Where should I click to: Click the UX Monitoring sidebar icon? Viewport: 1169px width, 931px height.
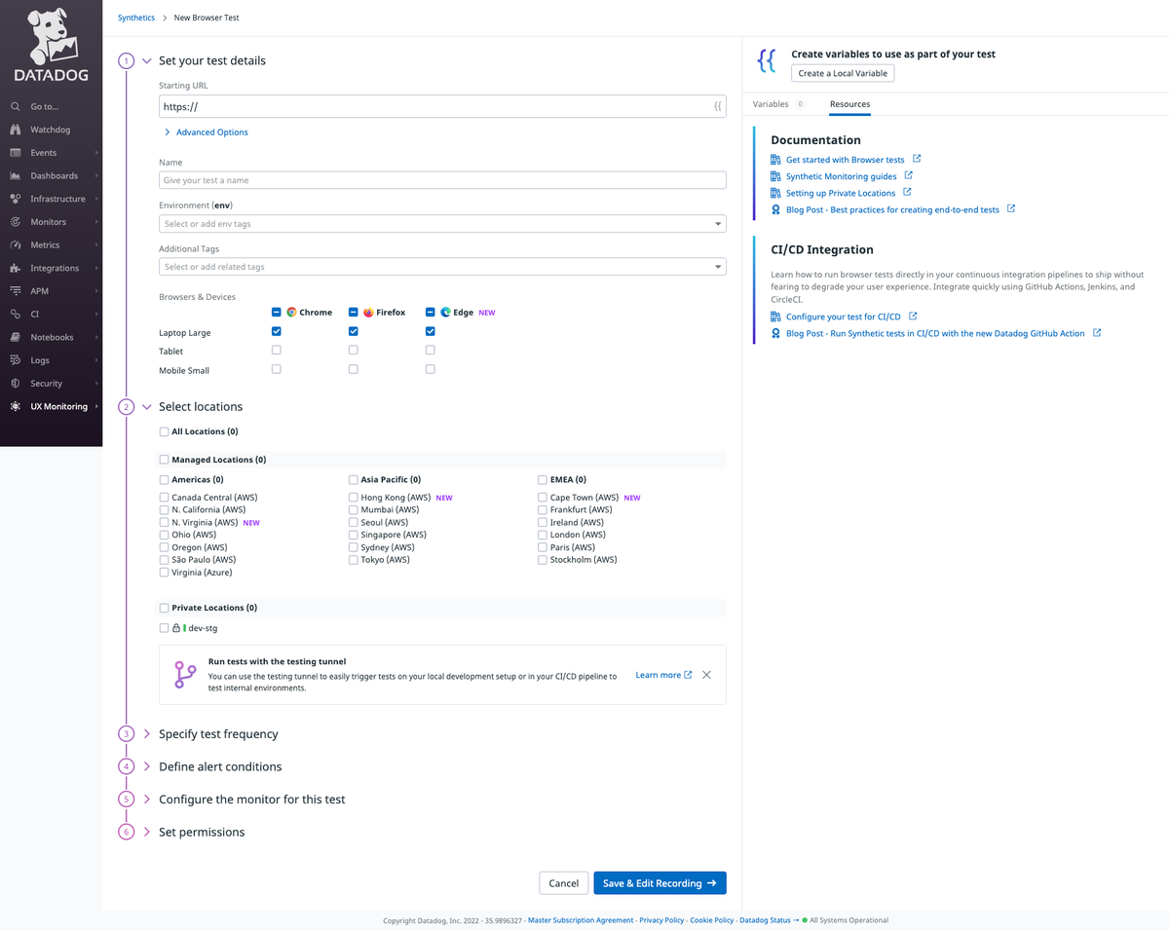coord(15,406)
